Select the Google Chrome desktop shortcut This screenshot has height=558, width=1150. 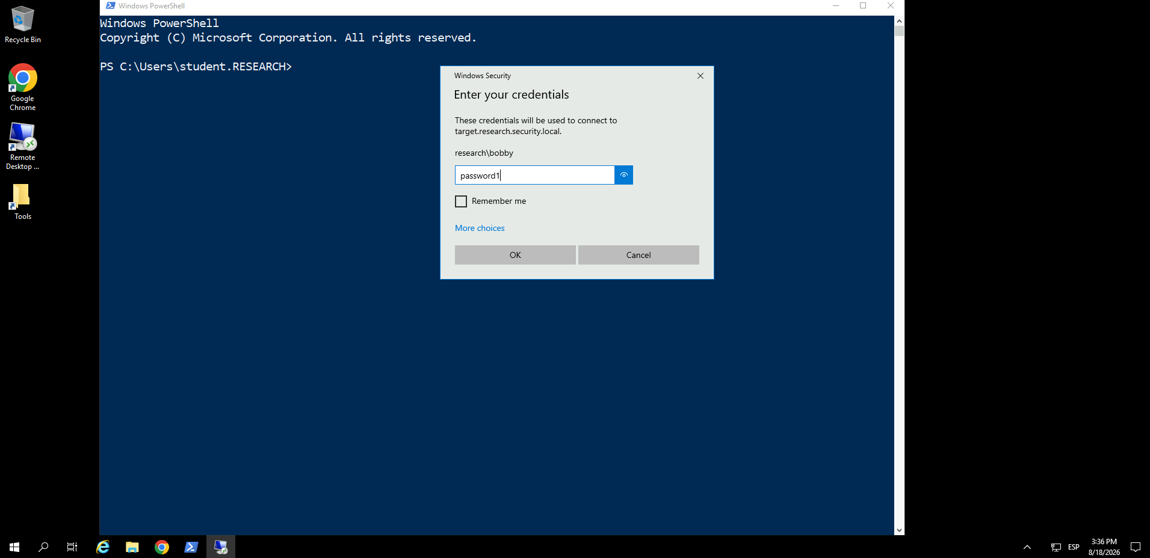23,87
